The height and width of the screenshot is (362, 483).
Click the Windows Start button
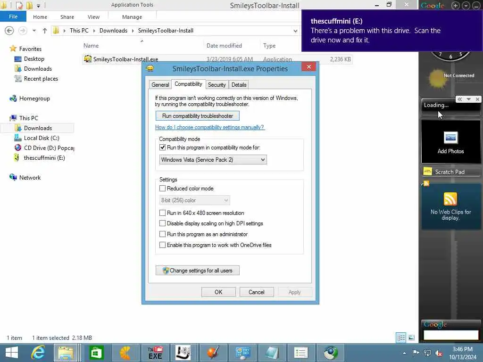[x=12, y=353]
